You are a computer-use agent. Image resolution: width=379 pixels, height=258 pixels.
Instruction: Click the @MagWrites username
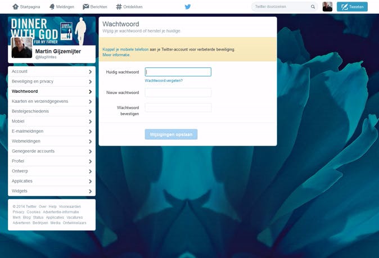click(46, 57)
